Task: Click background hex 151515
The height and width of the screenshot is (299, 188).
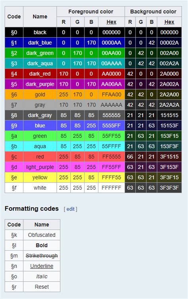Action: [x=169, y=115]
